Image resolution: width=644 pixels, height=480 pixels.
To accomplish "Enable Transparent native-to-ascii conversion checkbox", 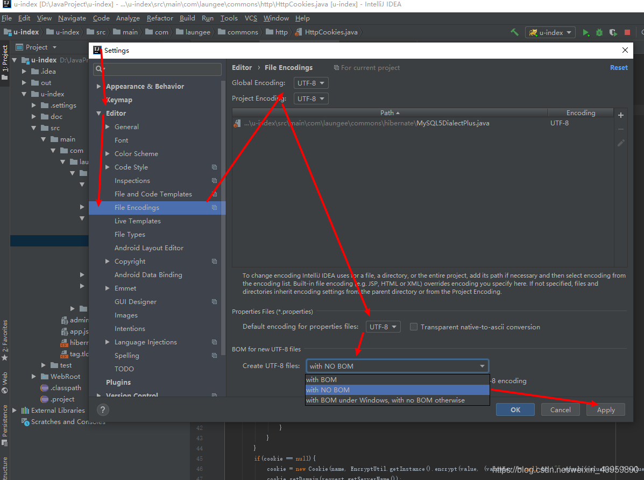I will (x=414, y=327).
